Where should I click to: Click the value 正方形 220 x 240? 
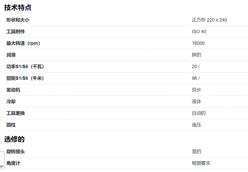click(209, 20)
